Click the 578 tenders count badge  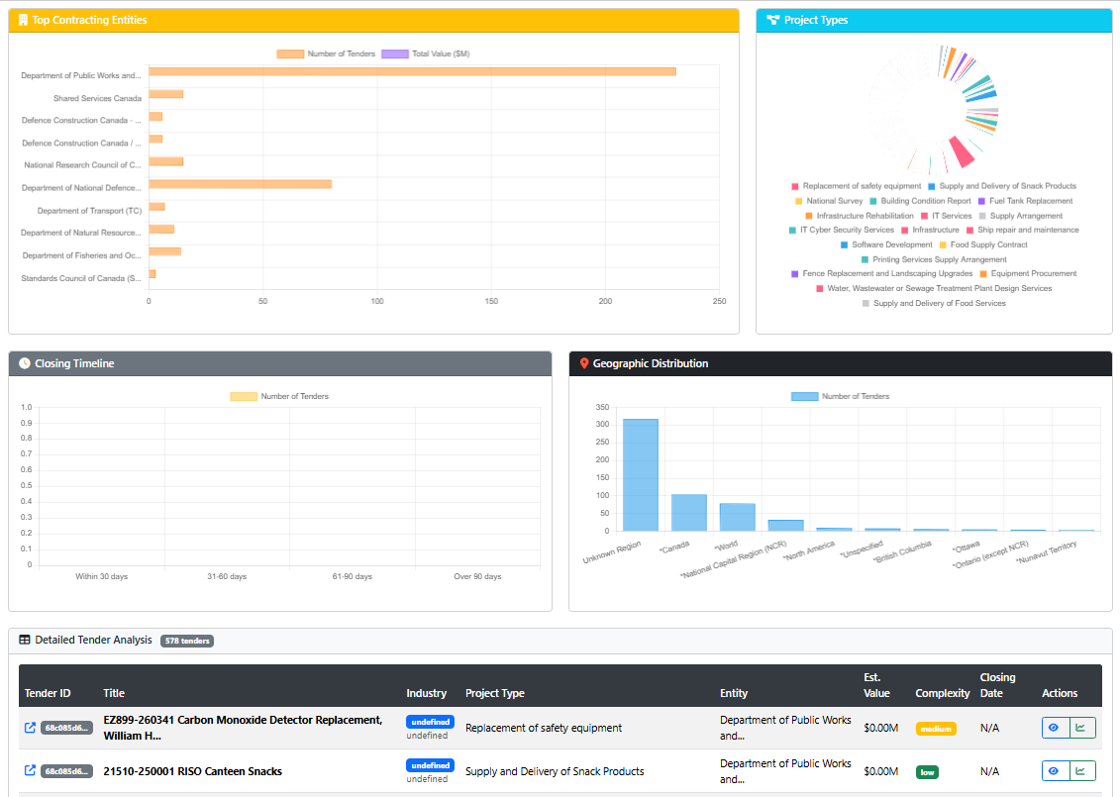click(x=187, y=641)
